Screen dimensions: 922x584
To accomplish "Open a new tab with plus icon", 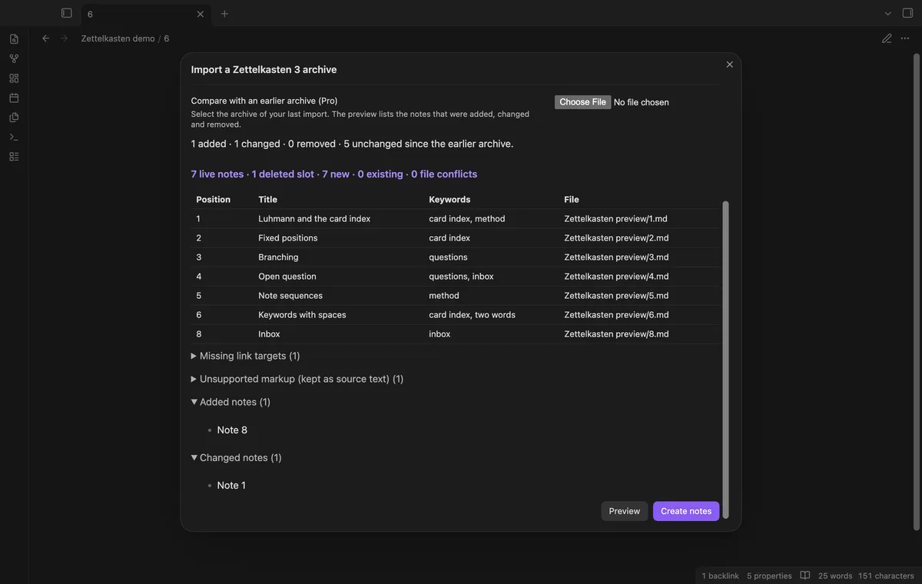I will (224, 14).
